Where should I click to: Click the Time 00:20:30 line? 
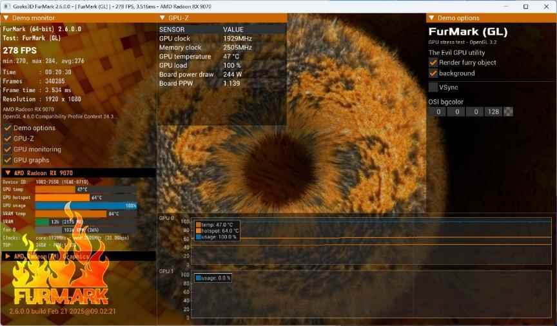[x=37, y=72]
